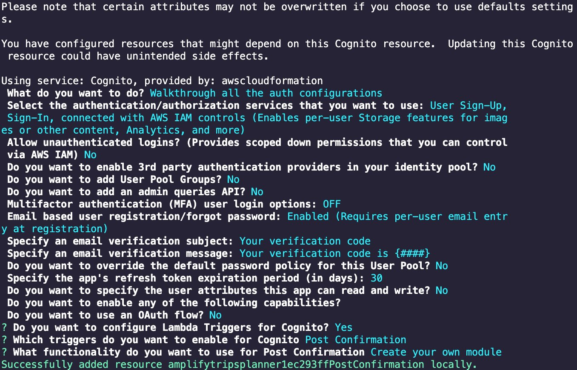Screen dimensions: 577x370
Task: Click 'resource could have unintended side effects.' line
Action: pos(138,56)
